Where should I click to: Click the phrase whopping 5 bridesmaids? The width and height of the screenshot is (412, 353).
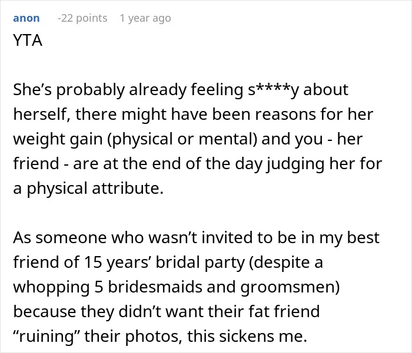point(108,287)
